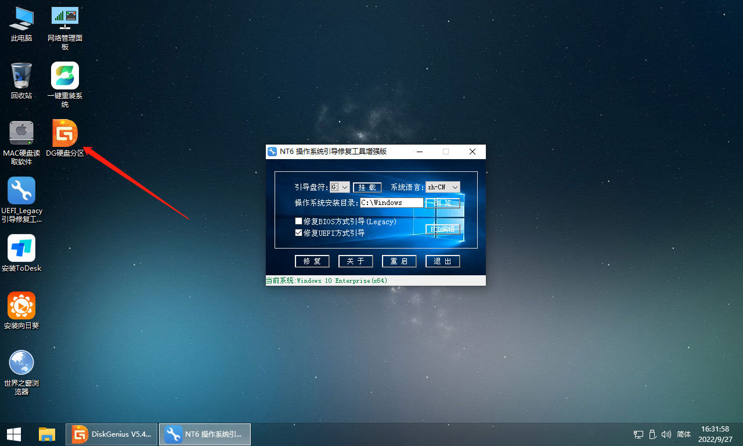The width and height of the screenshot is (743, 446).
Task: Enable the 修复BIOS方式引导 (Legacy) checkbox
Action: click(298, 221)
